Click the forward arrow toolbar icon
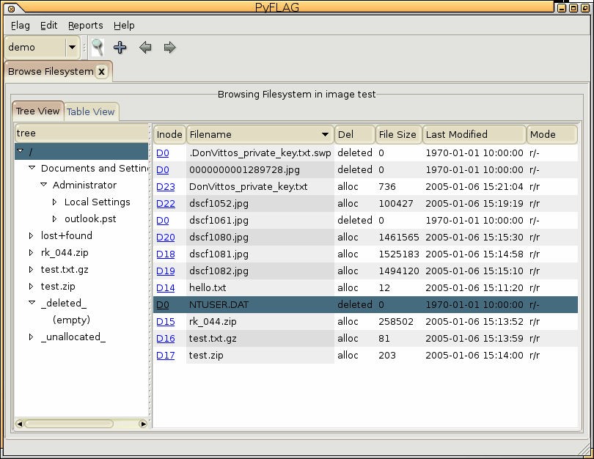Viewport: 594px width, 459px height. click(x=169, y=48)
